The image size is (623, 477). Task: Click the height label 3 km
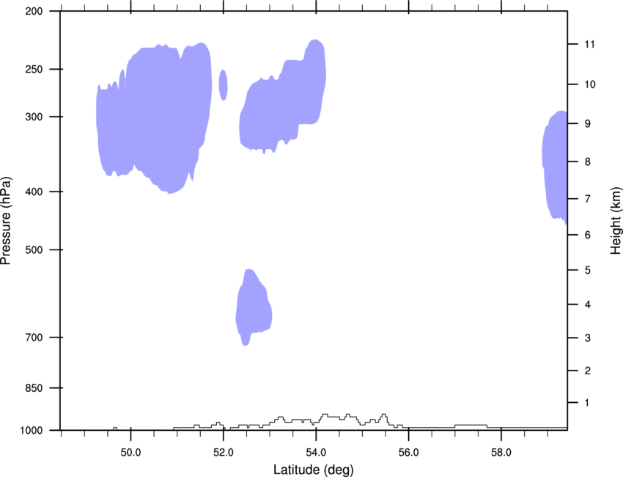click(588, 338)
